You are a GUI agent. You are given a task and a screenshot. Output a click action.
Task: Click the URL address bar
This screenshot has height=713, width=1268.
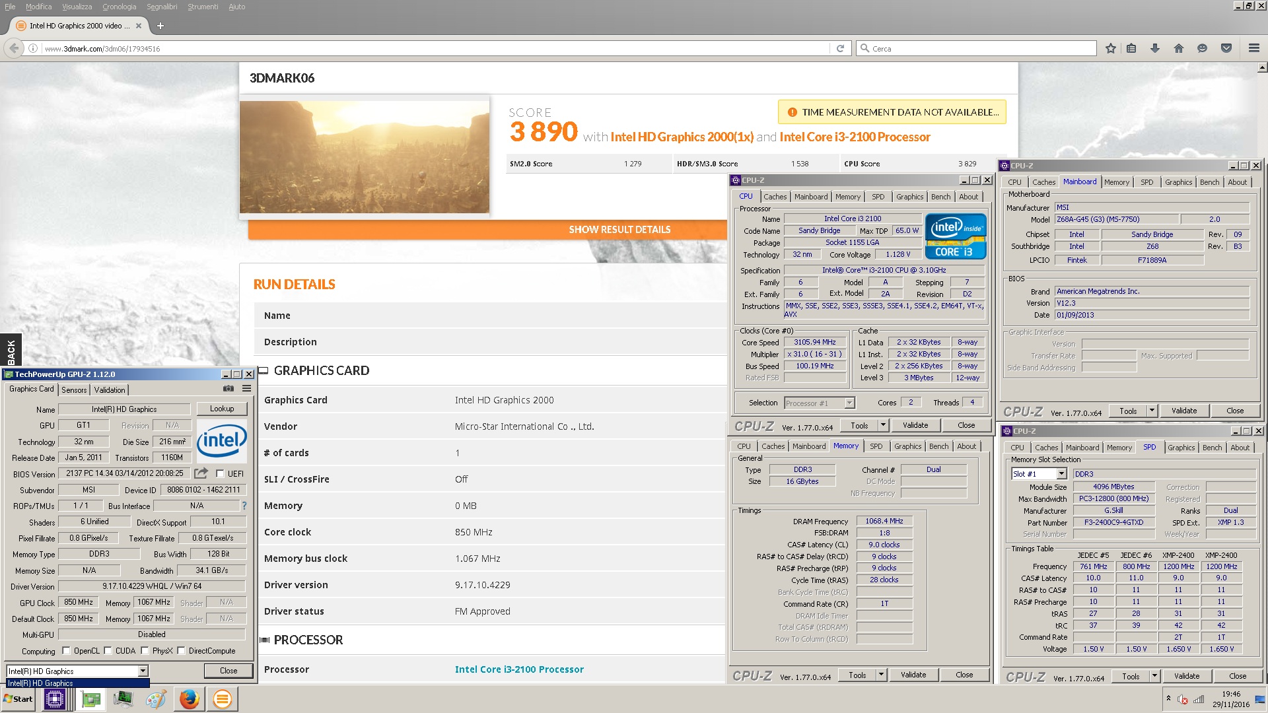pyautogui.click(x=436, y=48)
